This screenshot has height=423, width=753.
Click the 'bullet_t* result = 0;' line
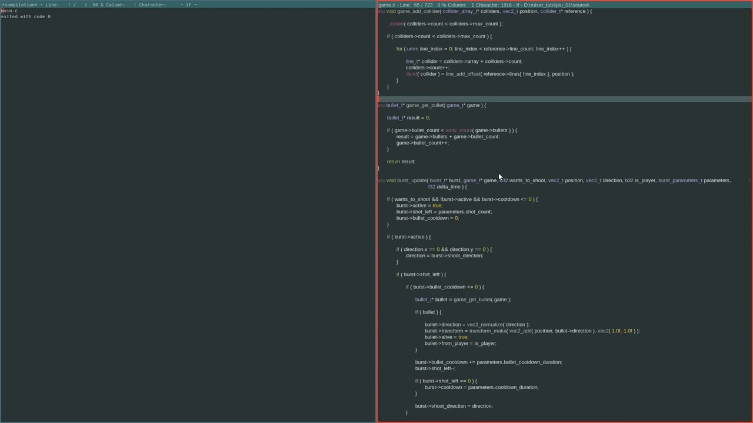[408, 117]
